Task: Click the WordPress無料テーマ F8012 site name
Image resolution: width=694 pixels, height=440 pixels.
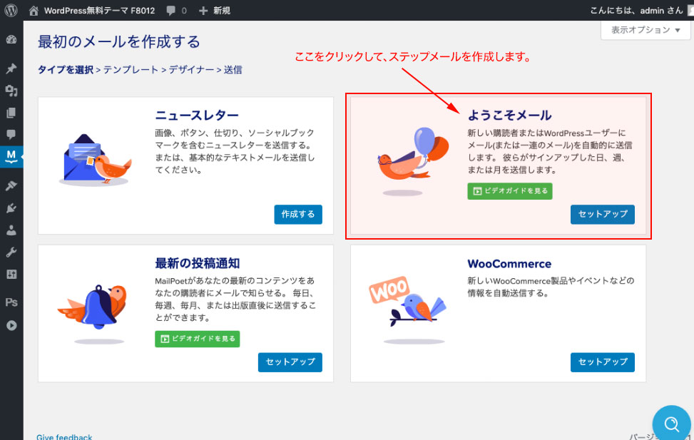Action: click(100, 11)
